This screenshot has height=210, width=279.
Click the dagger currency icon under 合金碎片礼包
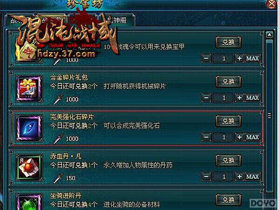click(x=58, y=99)
